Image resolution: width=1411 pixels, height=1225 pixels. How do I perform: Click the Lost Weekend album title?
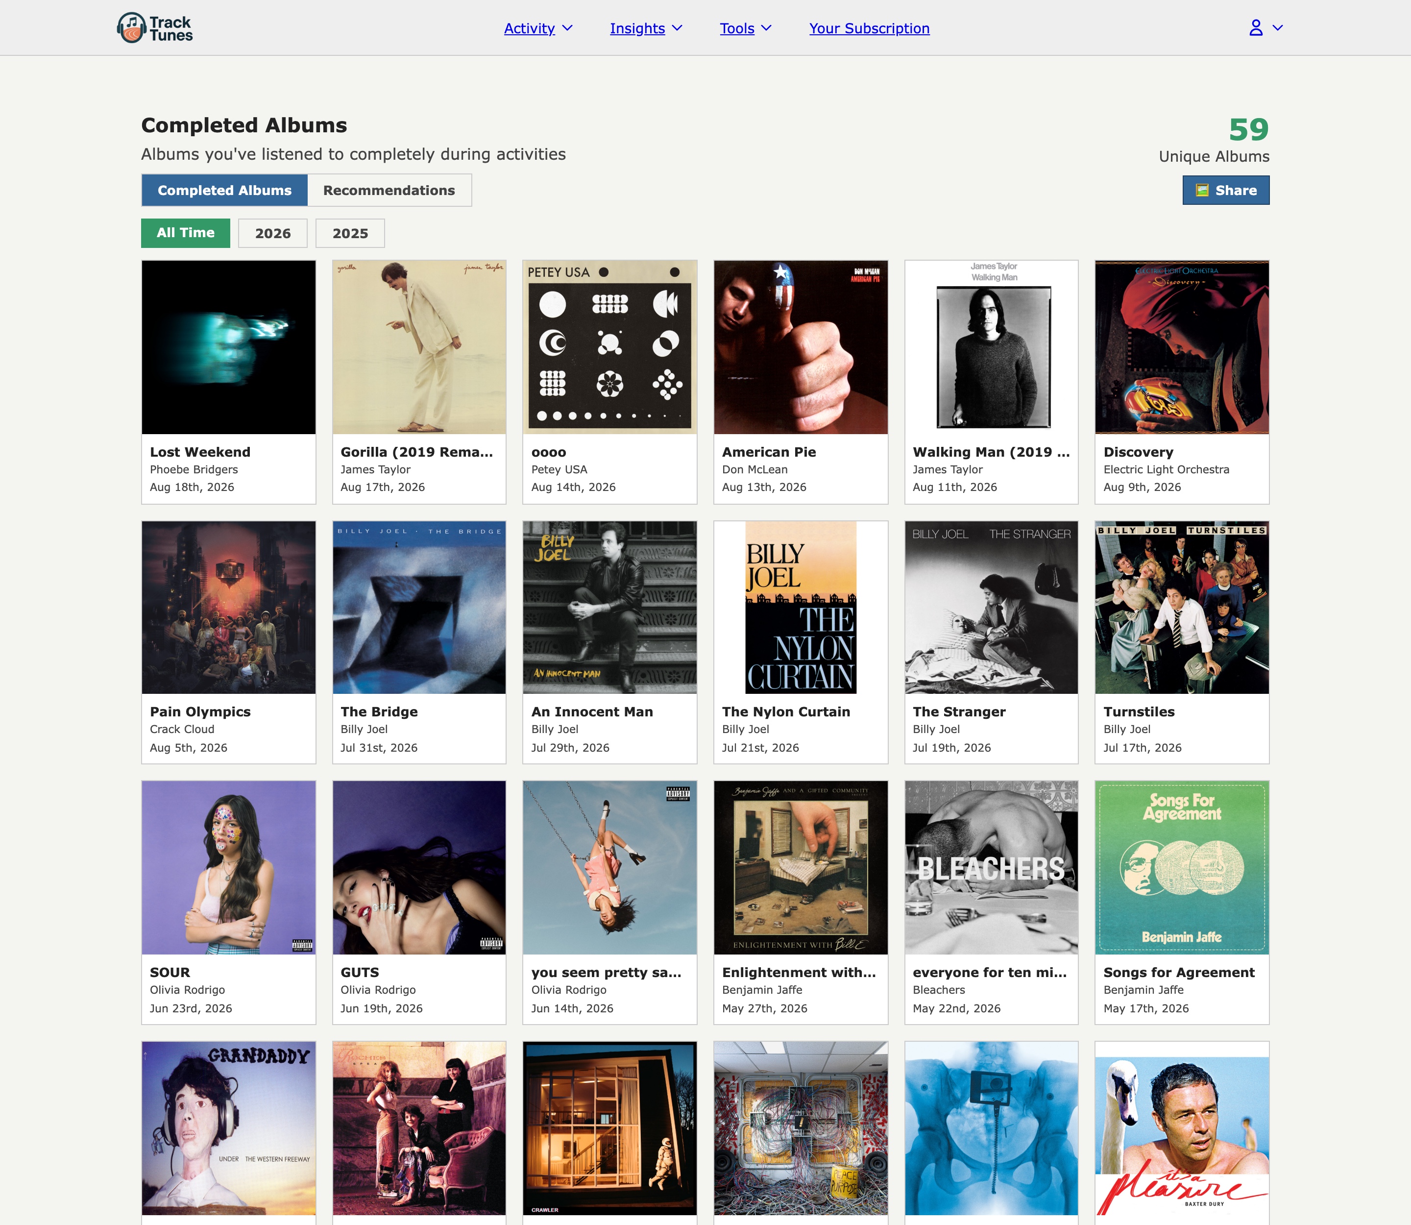coord(200,452)
